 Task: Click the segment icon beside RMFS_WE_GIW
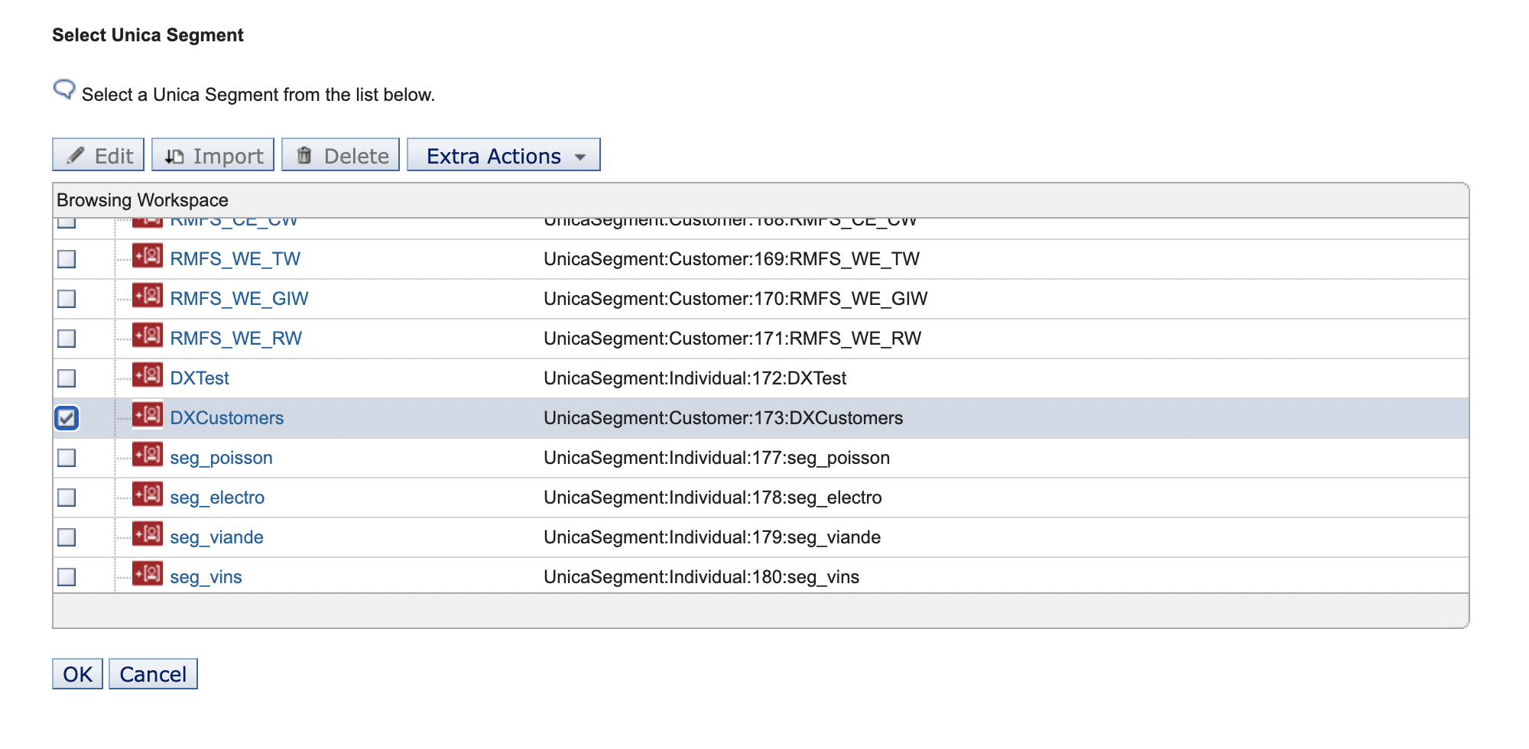tap(148, 296)
